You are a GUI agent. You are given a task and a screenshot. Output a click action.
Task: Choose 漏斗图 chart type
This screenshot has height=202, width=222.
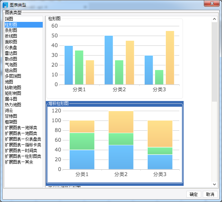[x=24, y=99]
